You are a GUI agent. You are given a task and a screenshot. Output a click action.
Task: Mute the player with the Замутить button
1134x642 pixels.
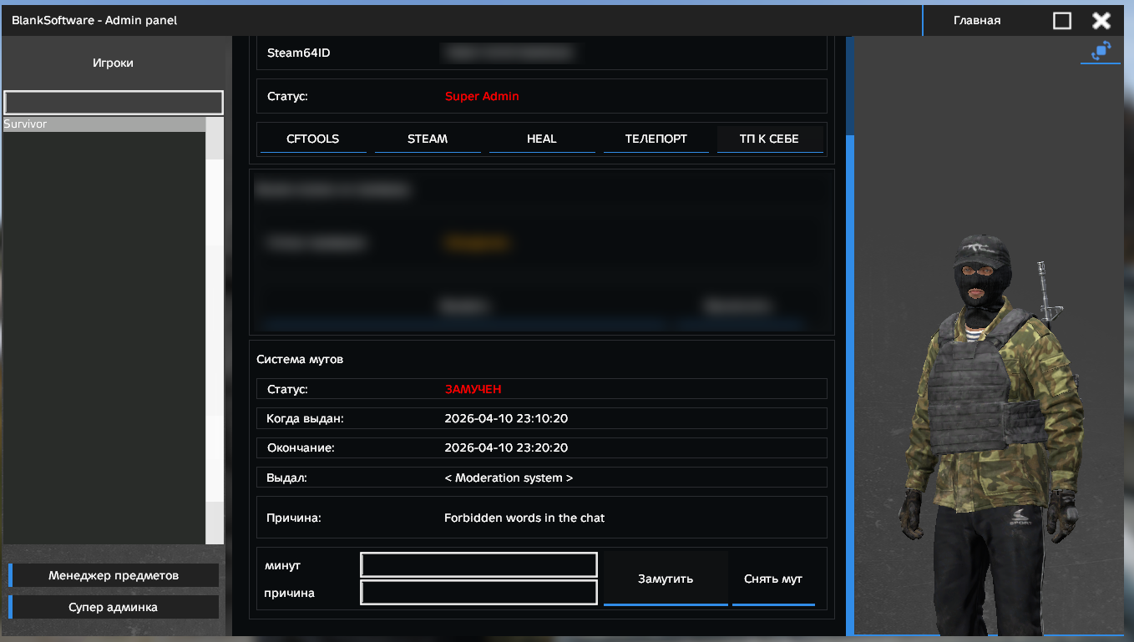(666, 579)
